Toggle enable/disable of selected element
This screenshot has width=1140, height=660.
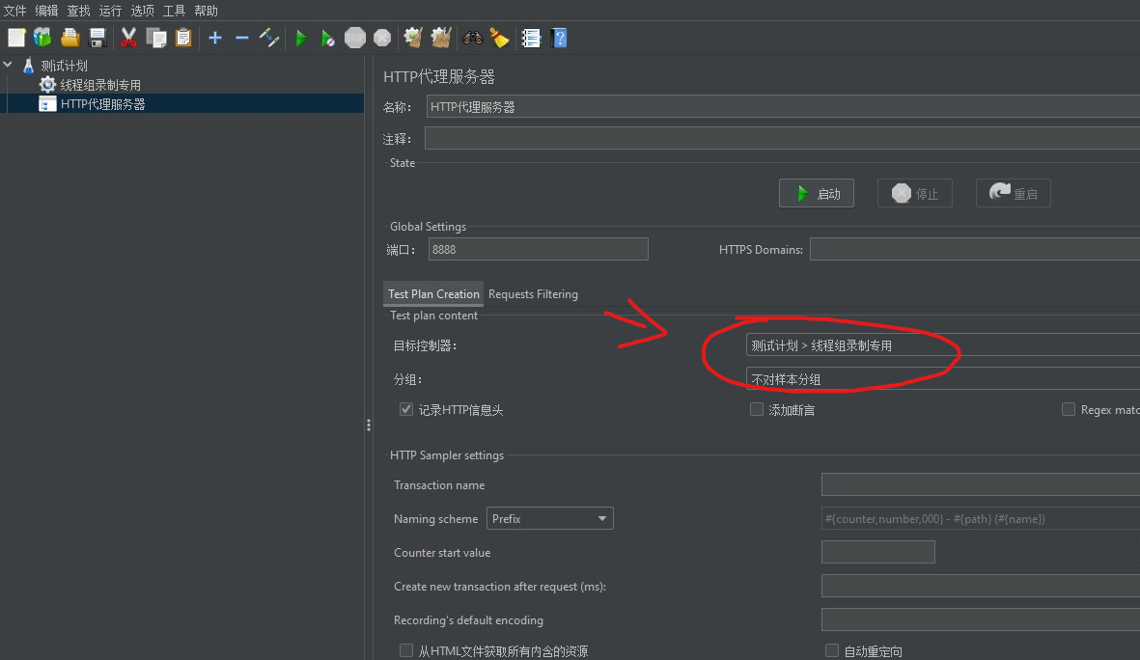[x=269, y=37]
